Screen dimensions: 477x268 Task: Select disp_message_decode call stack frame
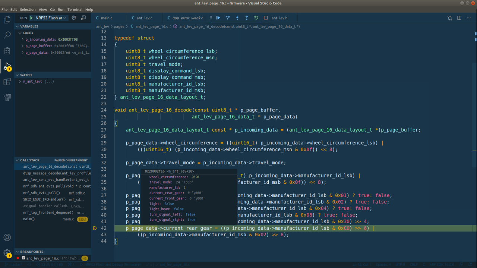click(x=53, y=173)
